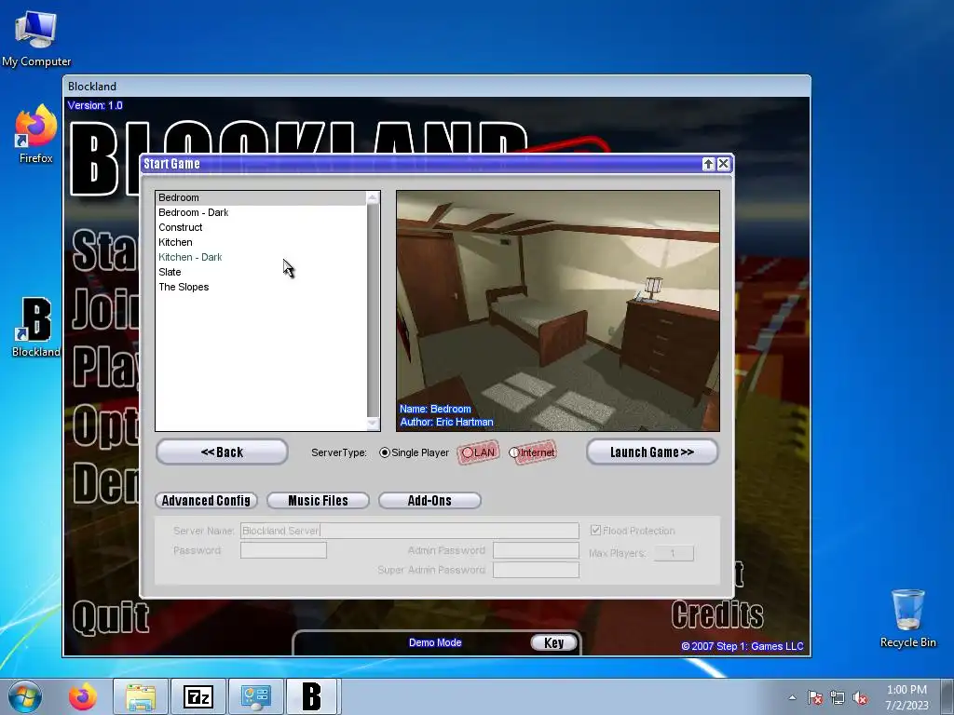
Task: Select Internet server type
Action: pyautogui.click(x=532, y=452)
